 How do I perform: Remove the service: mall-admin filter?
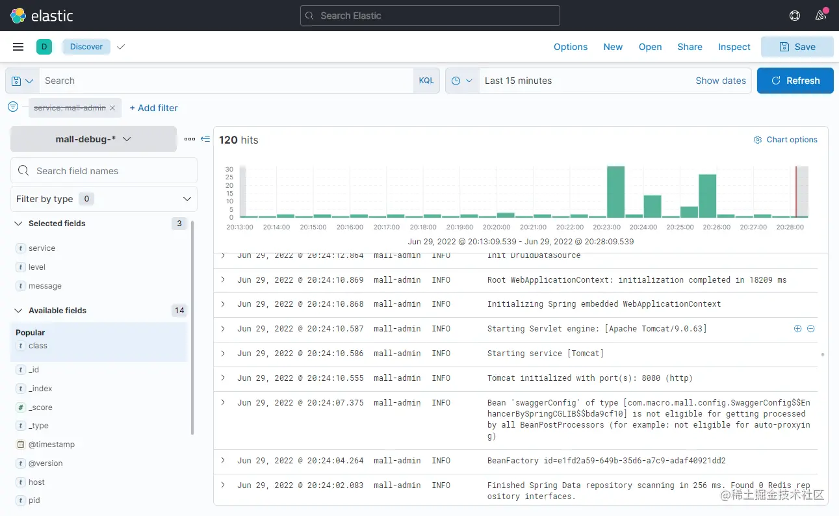(112, 108)
